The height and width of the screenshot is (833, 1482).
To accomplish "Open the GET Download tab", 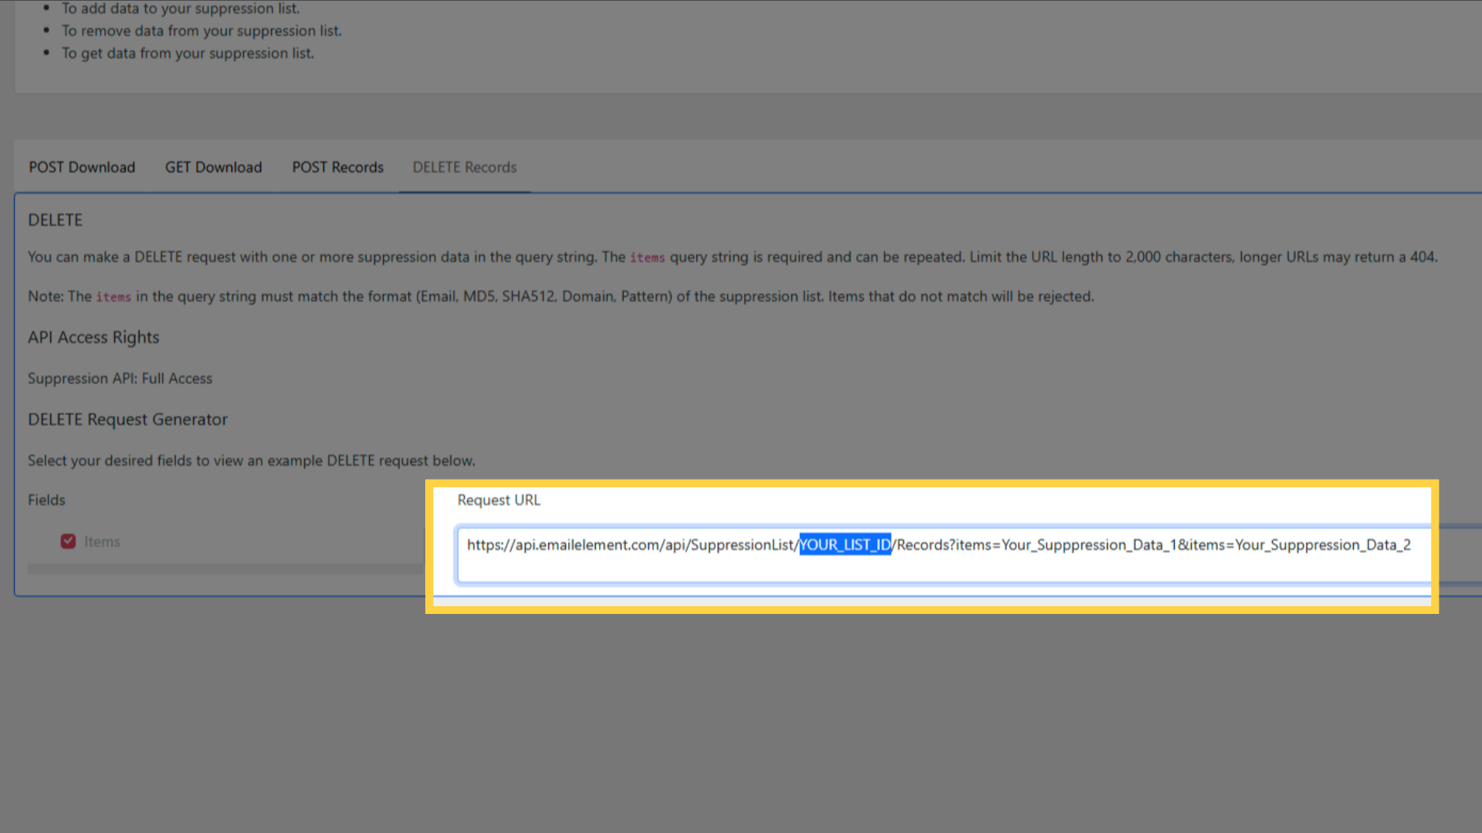I will tap(213, 167).
